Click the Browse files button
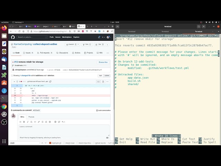This screenshot has width=221, height=166. pyautogui.click(x=103, y=62)
